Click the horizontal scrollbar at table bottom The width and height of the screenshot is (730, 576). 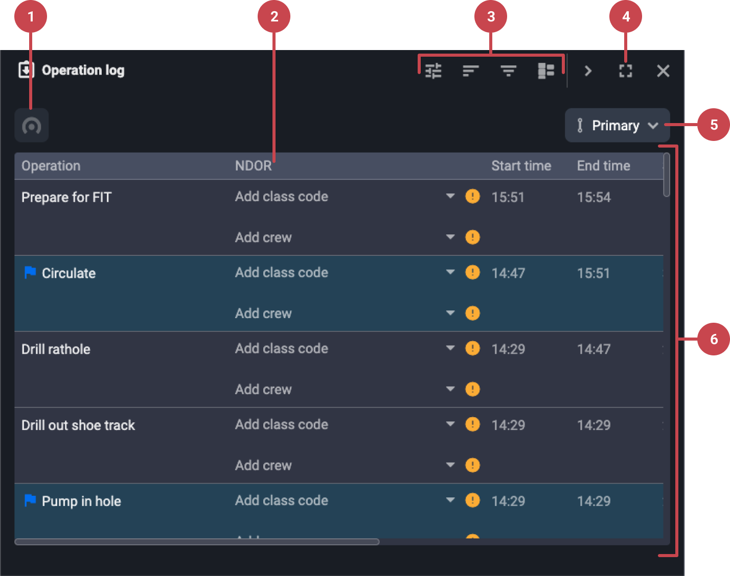pos(197,542)
